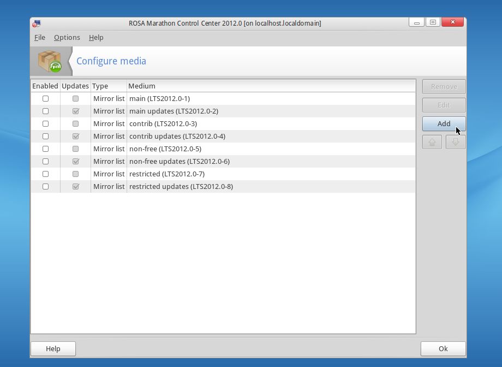
Task: Click the Ok button
Action: coord(443,349)
